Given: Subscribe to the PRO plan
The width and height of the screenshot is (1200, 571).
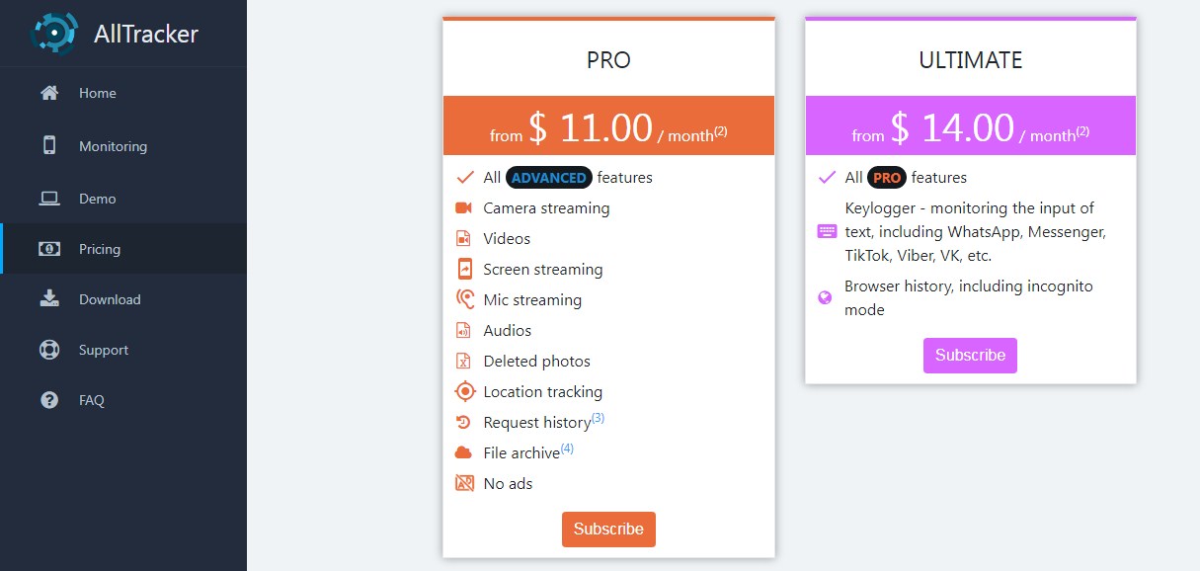Looking at the screenshot, I should pos(608,529).
